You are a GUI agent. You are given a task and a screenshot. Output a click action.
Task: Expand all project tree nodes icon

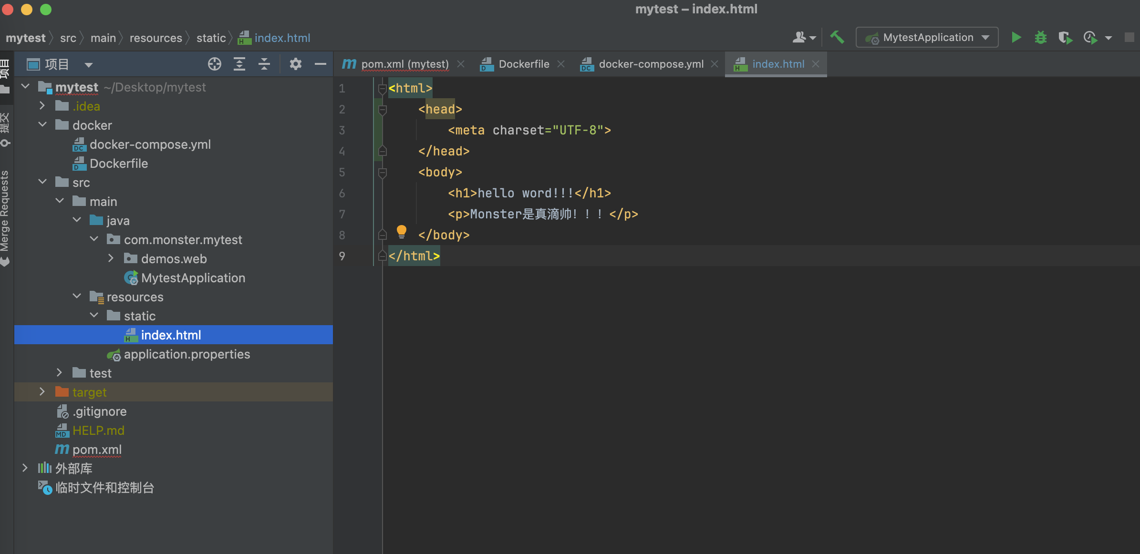239,64
